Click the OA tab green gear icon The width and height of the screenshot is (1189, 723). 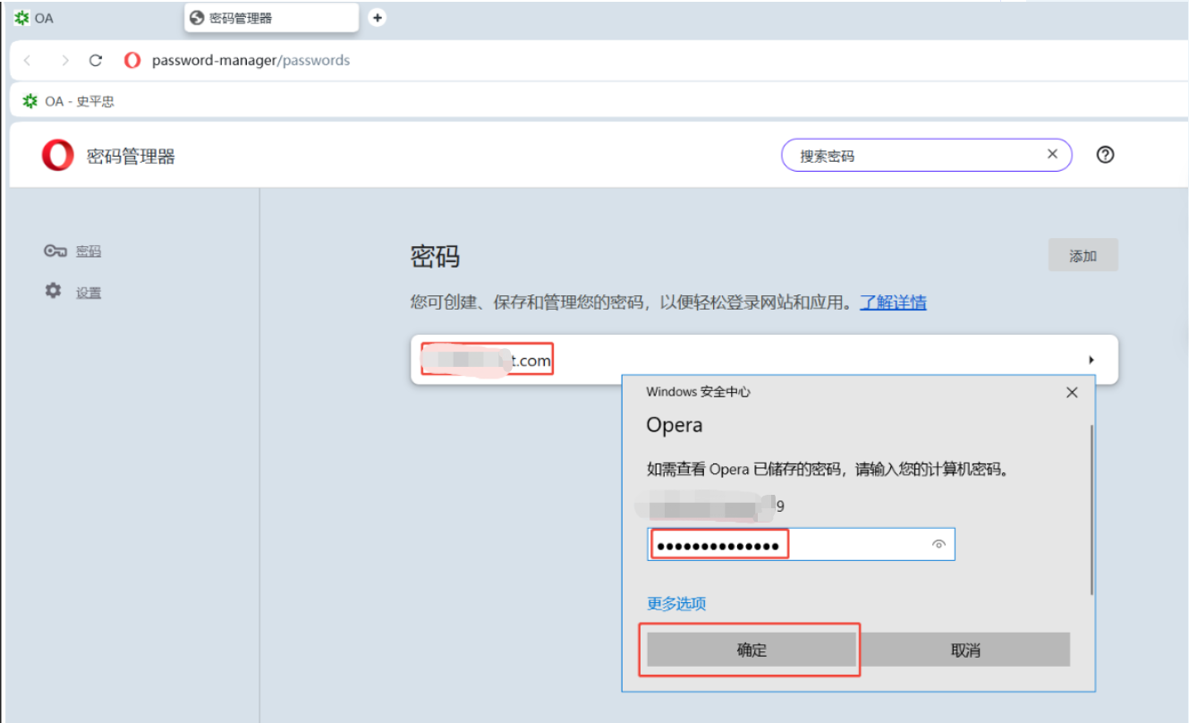point(21,18)
